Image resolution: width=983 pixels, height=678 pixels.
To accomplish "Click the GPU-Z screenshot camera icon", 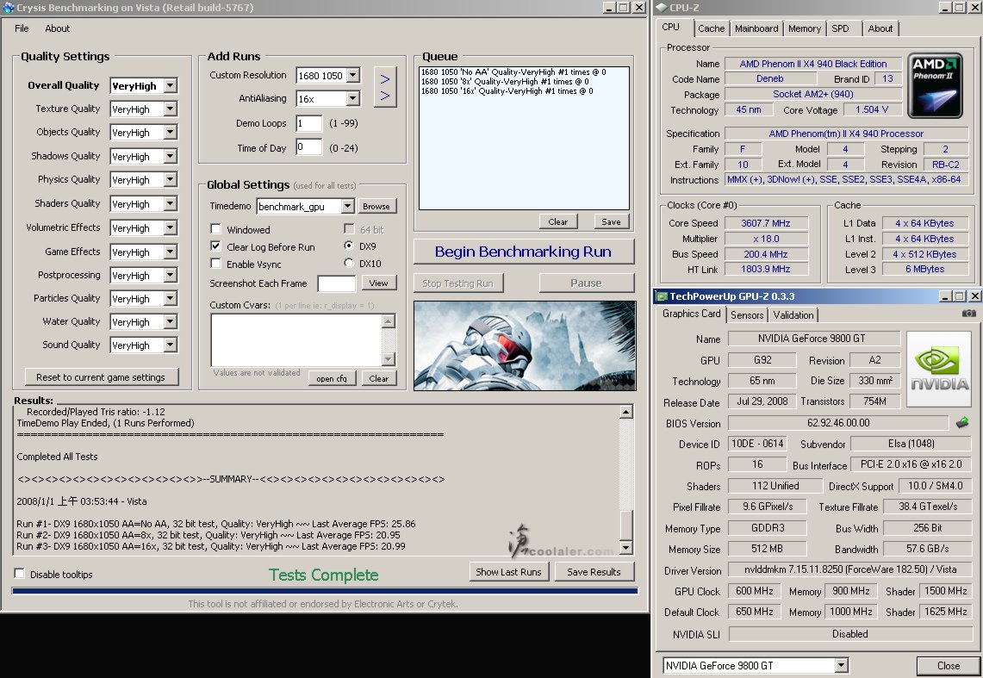I will [968, 314].
